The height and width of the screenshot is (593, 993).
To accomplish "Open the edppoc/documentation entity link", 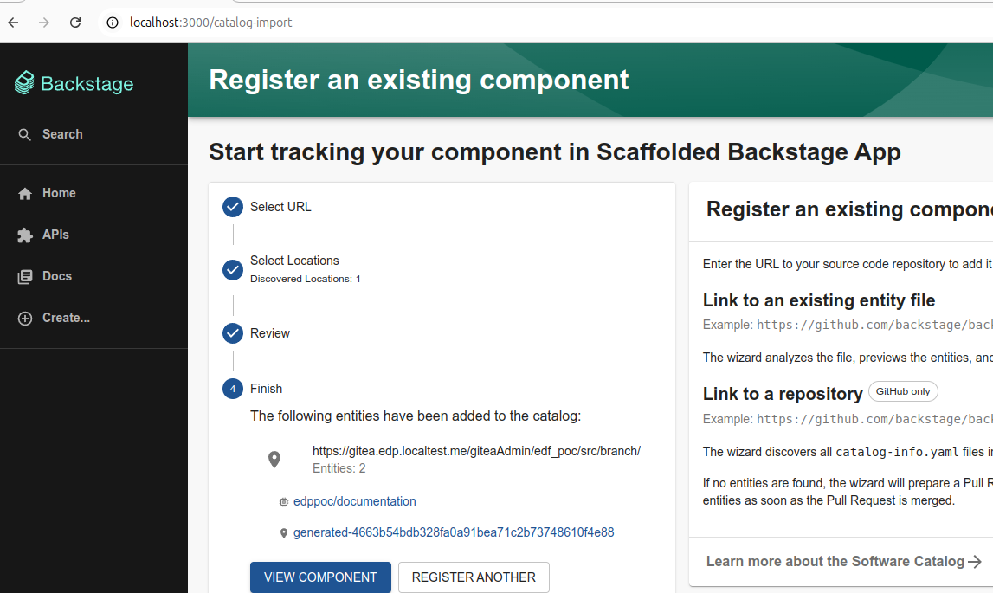I will click(355, 501).
